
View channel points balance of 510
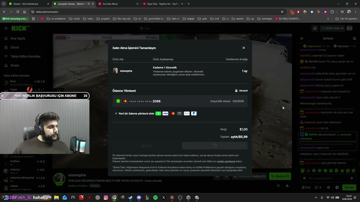pos(305,187)
